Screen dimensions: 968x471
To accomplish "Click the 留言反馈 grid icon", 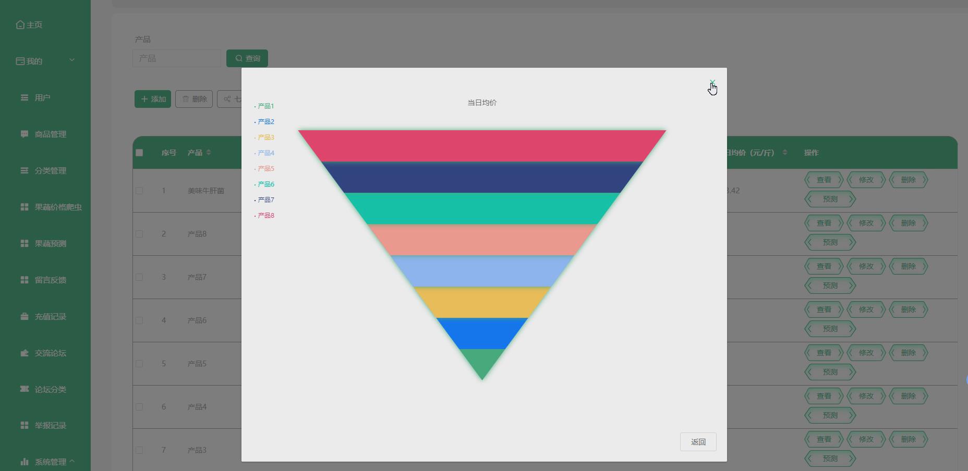I will click(x=25, y=280).
